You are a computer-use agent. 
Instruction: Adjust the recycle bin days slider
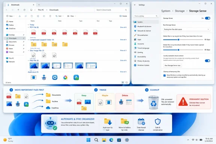click(178, 40)
